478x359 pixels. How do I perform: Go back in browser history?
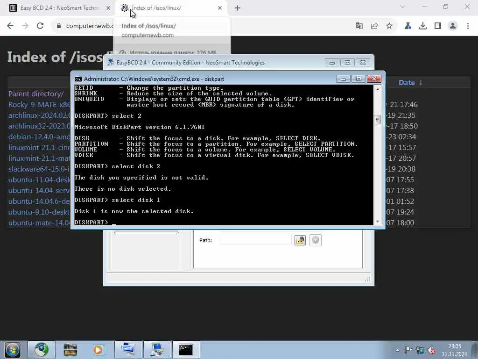(10, 26)
